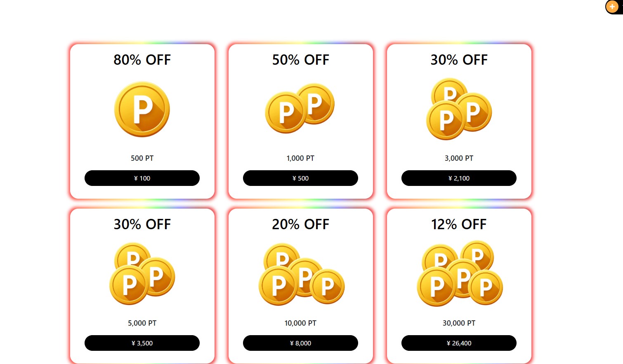Click the three-coin icon for 3,000 PT

tap(459, 109)
